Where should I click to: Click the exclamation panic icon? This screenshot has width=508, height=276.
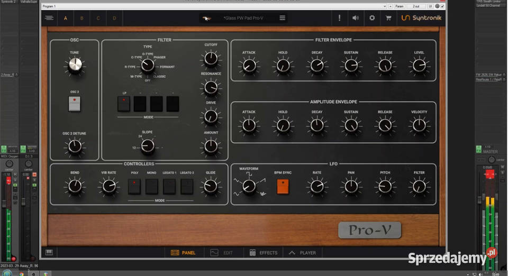point(339,18)
